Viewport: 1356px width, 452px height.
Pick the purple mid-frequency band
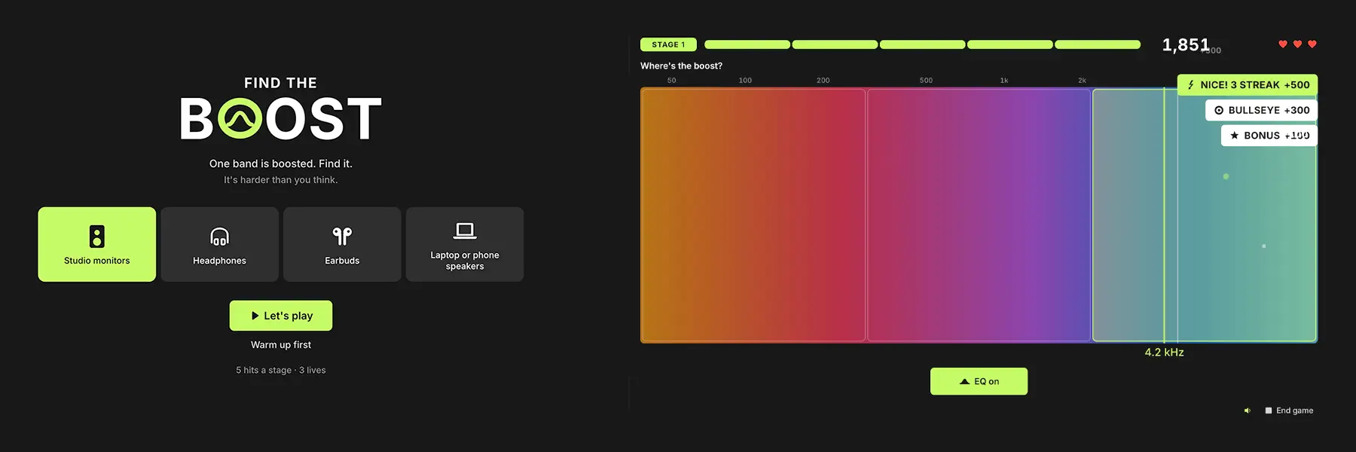979,215
